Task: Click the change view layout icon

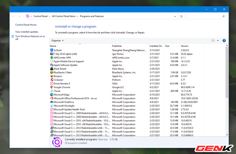Action: [213, 41]
